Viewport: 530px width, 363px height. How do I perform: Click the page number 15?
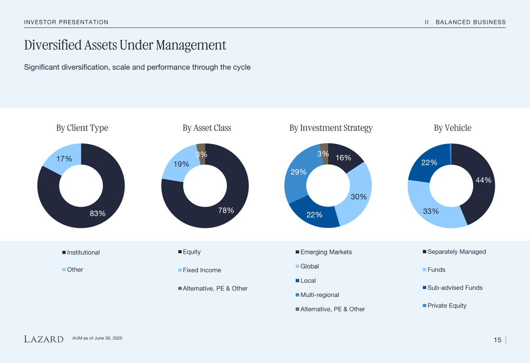[x=497, y=340]
